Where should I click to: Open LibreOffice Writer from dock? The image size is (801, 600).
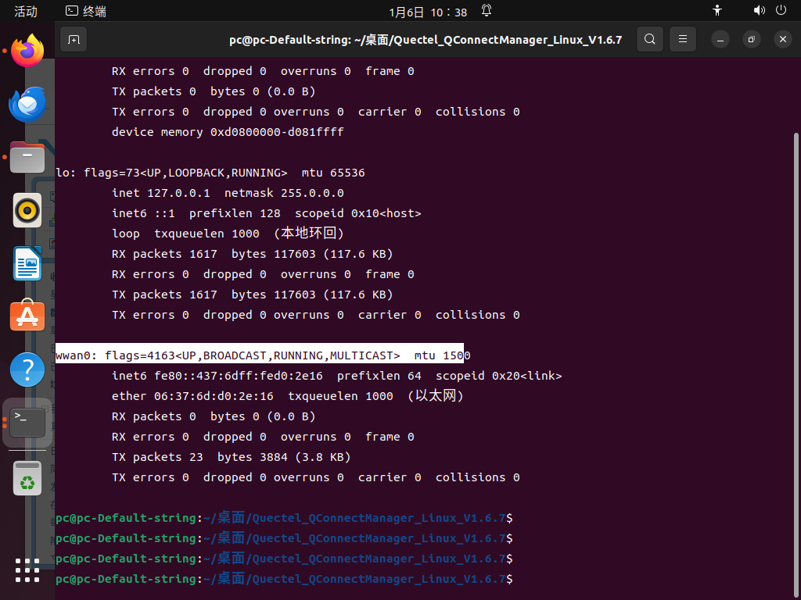(x=27, y=263)
